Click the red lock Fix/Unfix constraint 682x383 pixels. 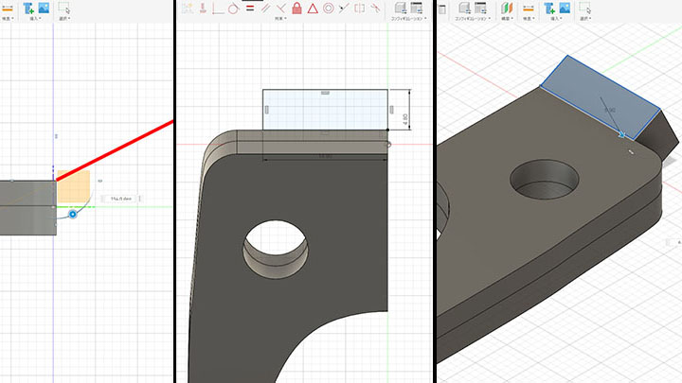(296, 8)
